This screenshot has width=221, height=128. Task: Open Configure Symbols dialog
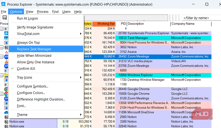(x=46, y=86)
